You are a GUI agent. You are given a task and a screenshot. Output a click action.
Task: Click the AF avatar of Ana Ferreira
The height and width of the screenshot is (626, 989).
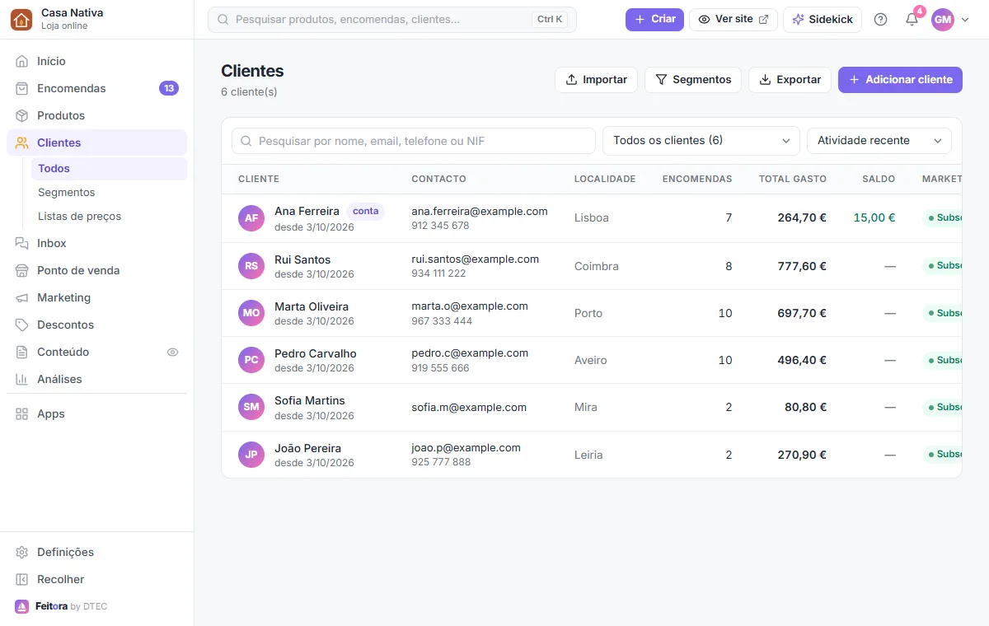[251, 218]
